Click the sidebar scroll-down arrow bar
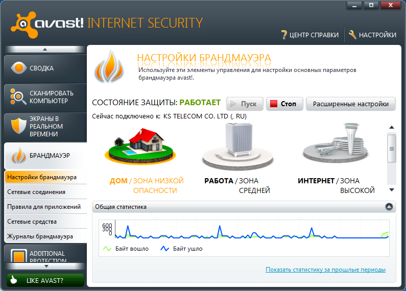The height and width of the screenshot is (291, 406). coord(45,266)
